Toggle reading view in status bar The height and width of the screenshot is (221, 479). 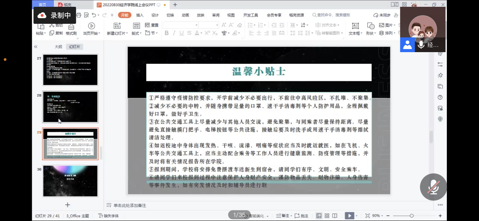(335, 216)
